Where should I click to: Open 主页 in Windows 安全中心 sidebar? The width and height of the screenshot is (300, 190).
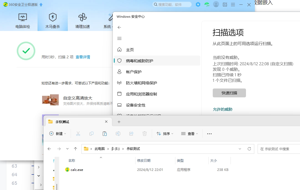pos(157,50)
